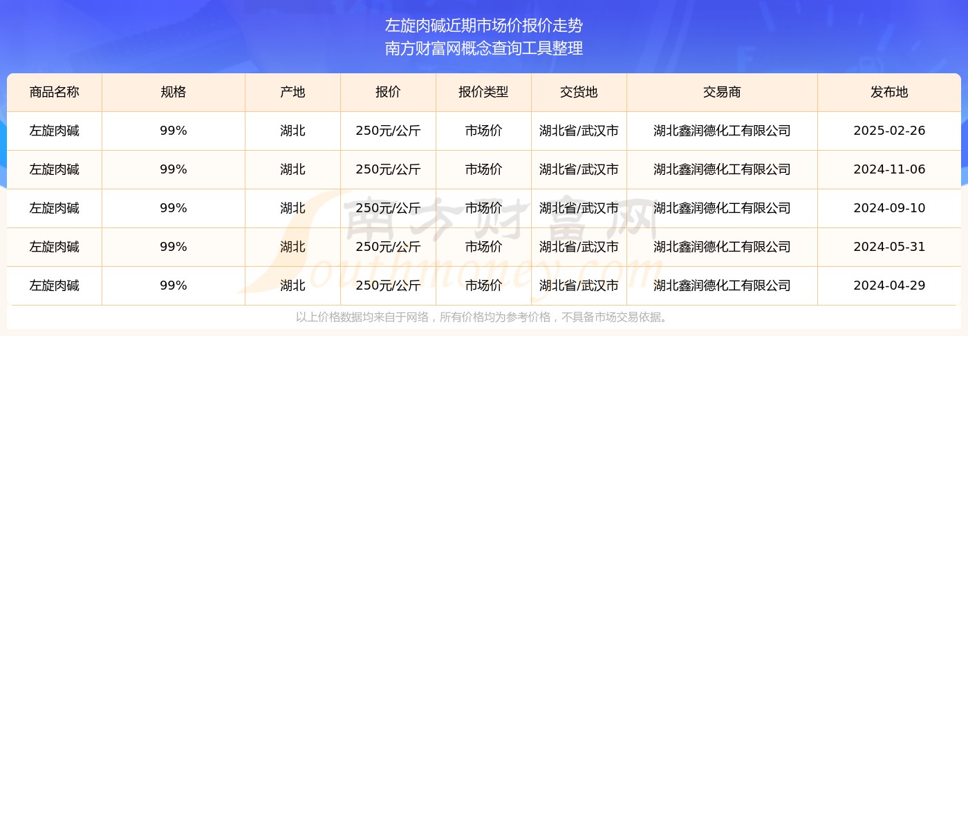968x833 pixels.
Task: Click the subtitle 南方财富网概念查询工具整理
Action: [484, 48]
